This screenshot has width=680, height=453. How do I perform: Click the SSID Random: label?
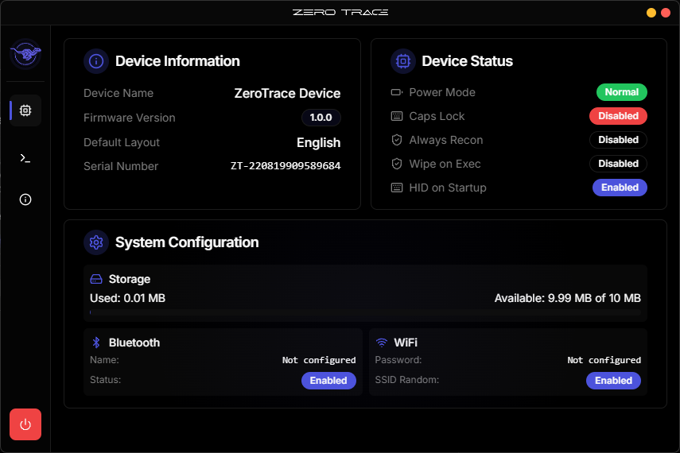(406, 380)
